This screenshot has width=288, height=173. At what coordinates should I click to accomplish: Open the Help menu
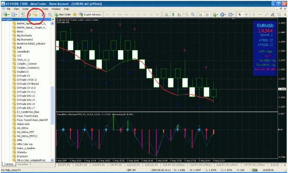point(66,9)
